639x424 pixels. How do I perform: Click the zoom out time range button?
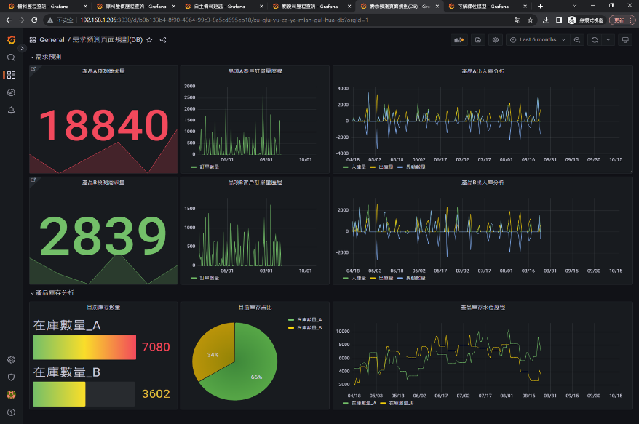577,40
